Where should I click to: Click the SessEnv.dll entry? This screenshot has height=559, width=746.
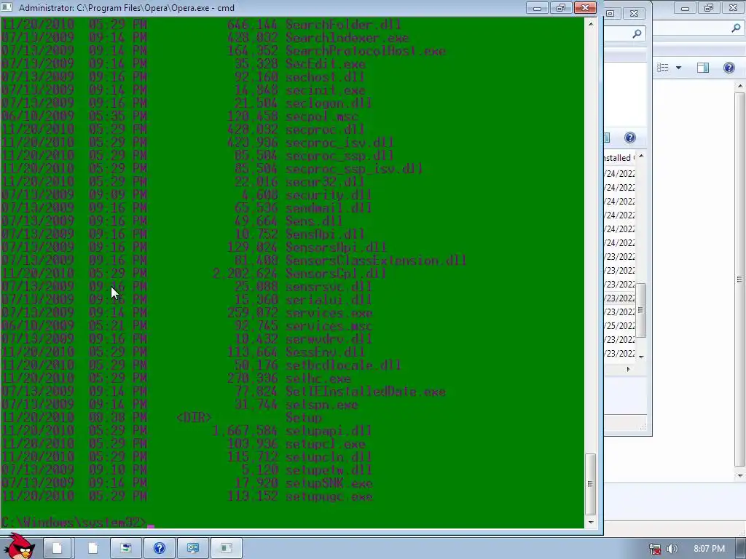pyautogui.click(x=325, y=352)
